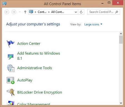Viewport: 125px width, 107px height.
Task: Open the BitLocker Drive Encryption link
Action: pyautogui.click(x=39, y=92)
